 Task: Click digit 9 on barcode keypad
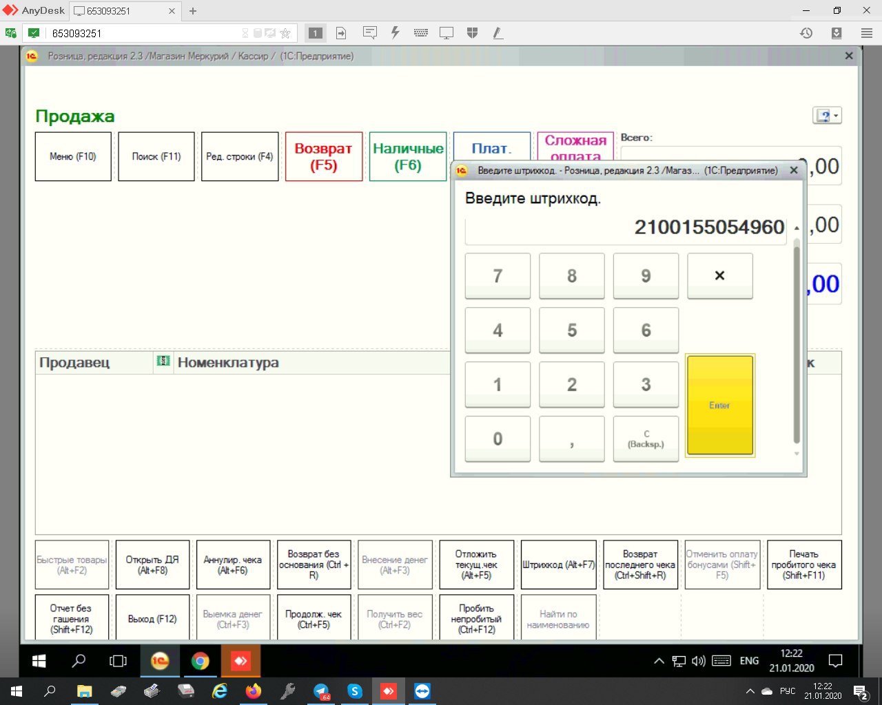[x=646, y=275]
